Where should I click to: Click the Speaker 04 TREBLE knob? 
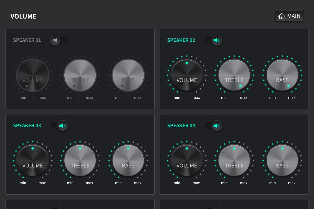(234, 161)
